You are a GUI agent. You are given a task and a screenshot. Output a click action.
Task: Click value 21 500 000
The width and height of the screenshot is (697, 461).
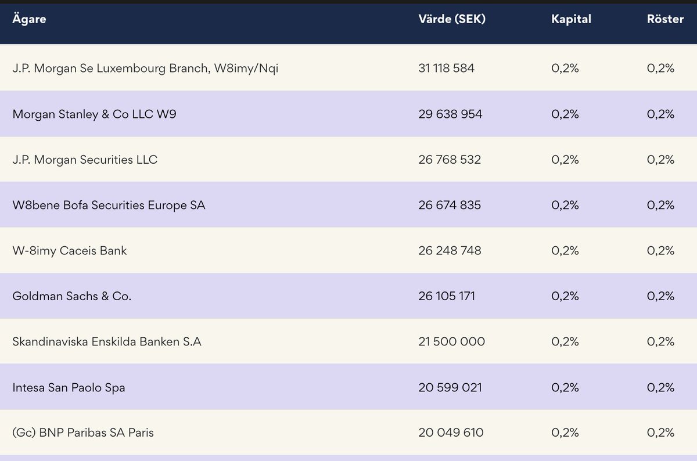pyautogui.click(x=451, y=341)
